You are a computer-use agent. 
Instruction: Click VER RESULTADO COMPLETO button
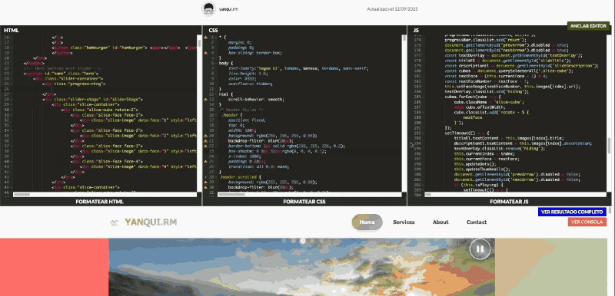[572, 212]
